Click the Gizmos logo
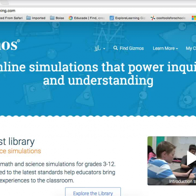196x196 pixels. (9, 45)
